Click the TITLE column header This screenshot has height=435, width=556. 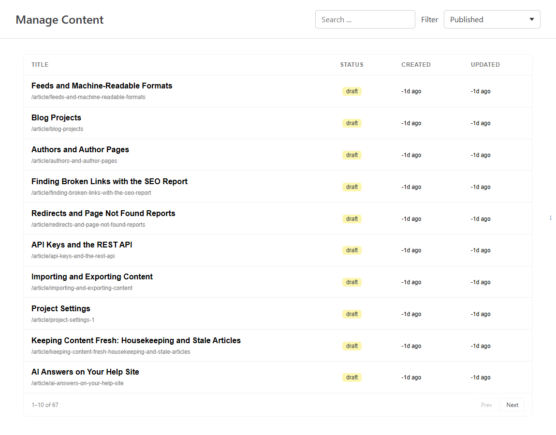(x=40, y=64)
